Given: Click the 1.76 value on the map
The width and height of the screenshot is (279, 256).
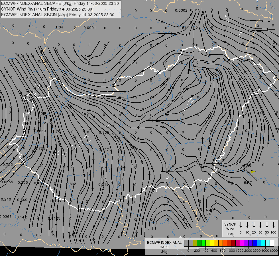Looking at the screenshot, I should [57, 131].
